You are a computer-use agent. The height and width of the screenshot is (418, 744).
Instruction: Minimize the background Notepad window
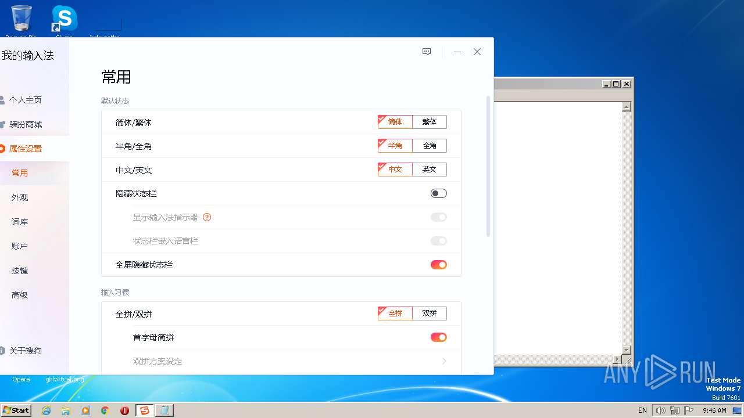pos(607,84)
